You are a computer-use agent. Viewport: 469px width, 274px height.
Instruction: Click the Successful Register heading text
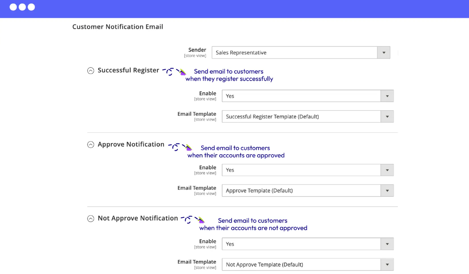pos(129,71)
